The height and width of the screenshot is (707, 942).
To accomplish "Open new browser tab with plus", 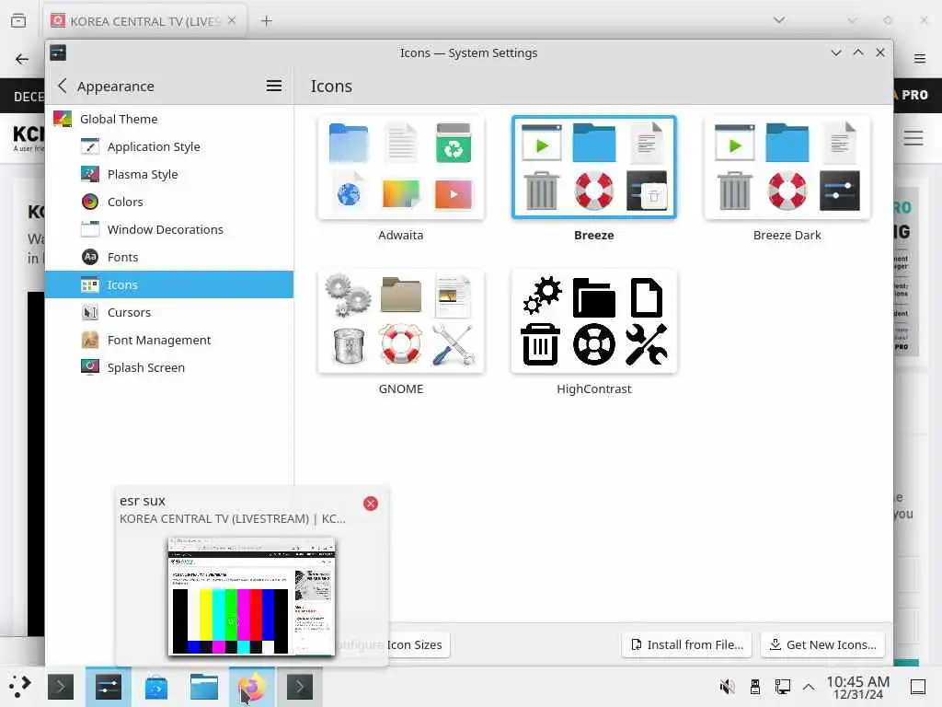I will (x=266, y=21).
